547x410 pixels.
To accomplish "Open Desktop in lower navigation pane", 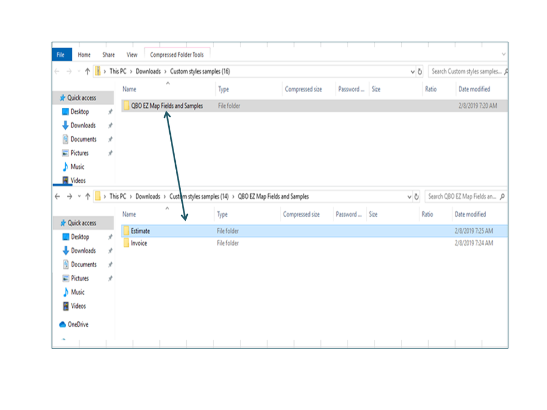I will [x=80, y=236].
